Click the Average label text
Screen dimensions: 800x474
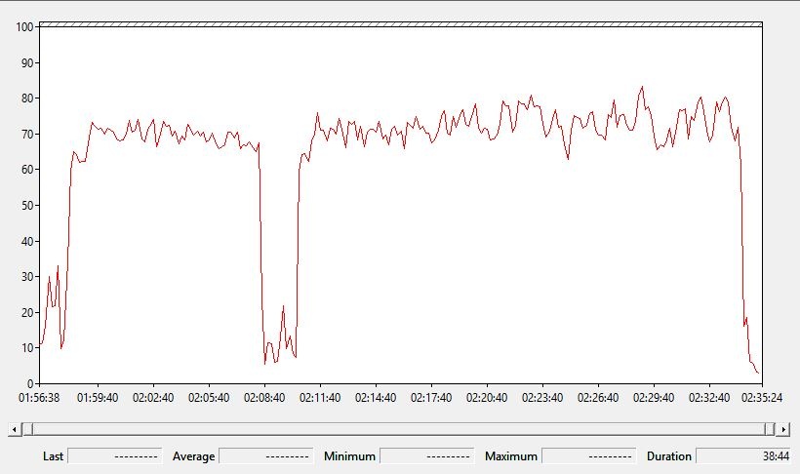point(193,456)
